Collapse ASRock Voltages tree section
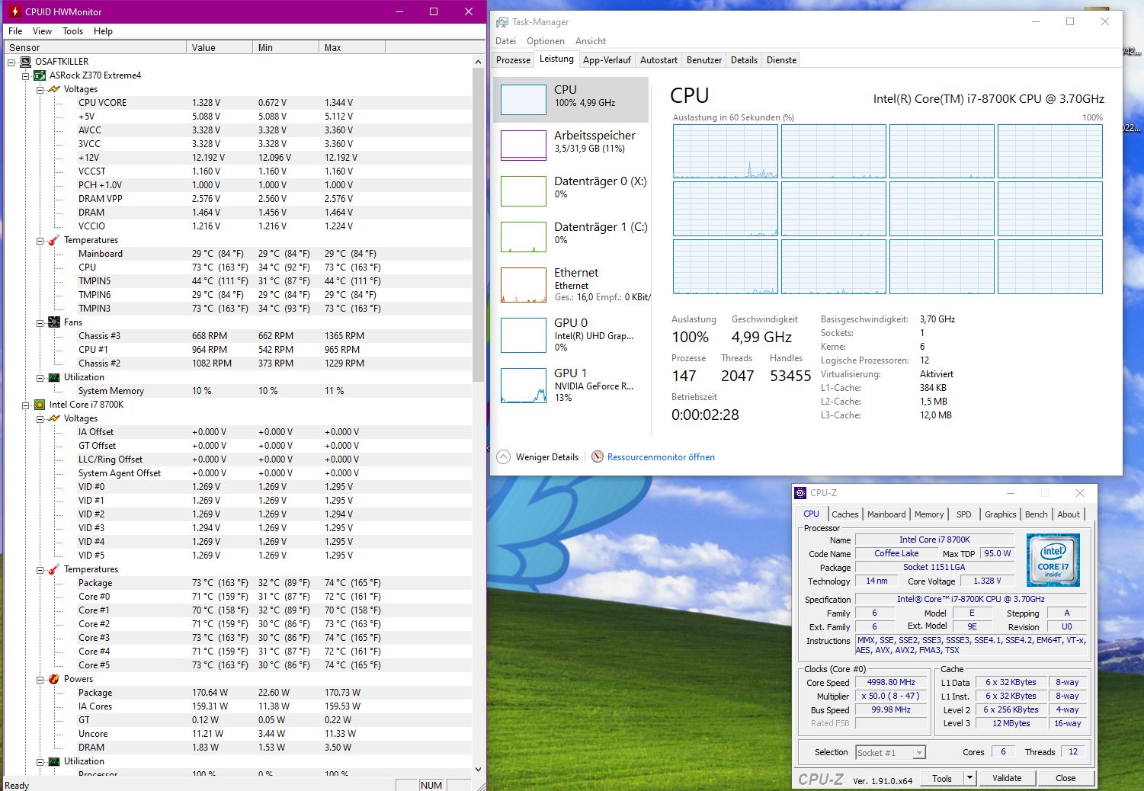 pyautogui.click(x=40, y=89)
